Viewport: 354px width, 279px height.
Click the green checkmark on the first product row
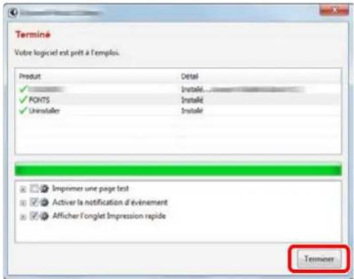(23, 89)
